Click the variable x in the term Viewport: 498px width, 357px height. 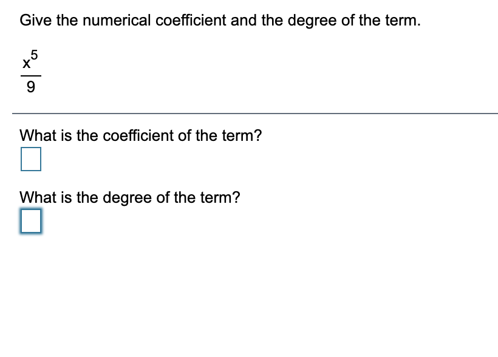[26, 63]
